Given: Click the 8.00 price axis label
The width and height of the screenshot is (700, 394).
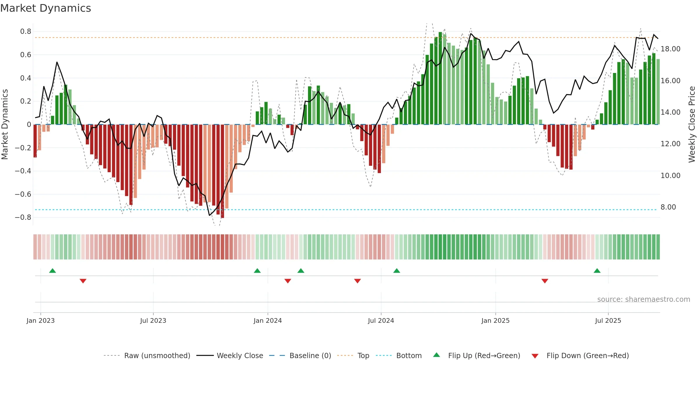Looking at the screenshot, I should click(668, 207).
